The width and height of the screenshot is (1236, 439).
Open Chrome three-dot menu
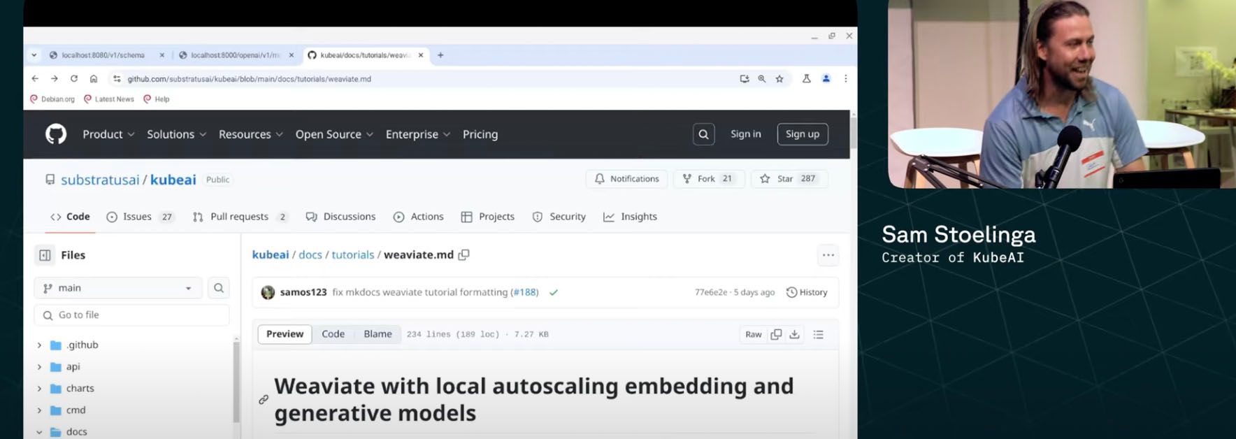pos(846,79)
